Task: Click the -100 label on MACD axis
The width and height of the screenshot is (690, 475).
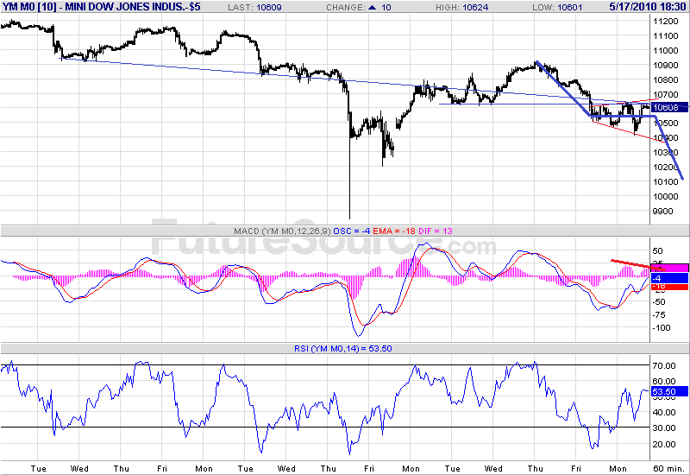Action: click(661, 328)
